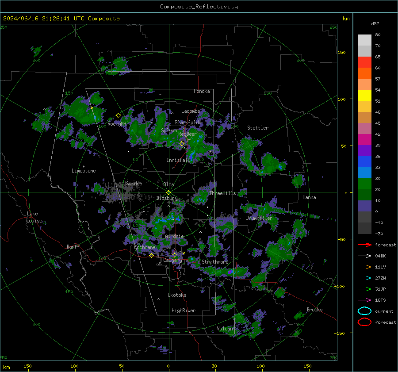Click the white 04DK arrow in the legend
398x372 pixels.
364,256
